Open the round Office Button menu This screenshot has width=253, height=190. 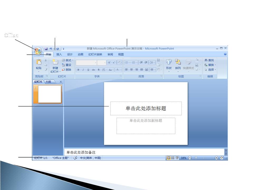click(x=38, y=51)
